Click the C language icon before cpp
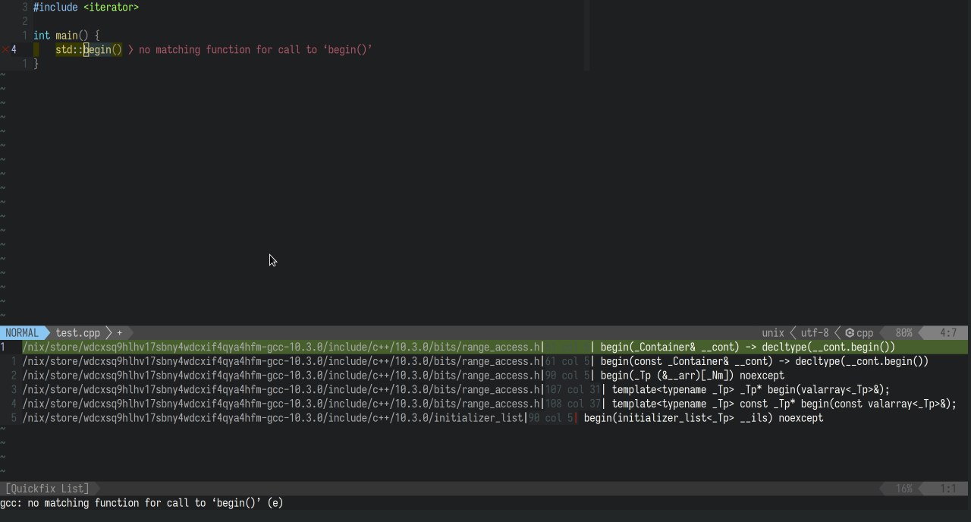 [850, 333]
